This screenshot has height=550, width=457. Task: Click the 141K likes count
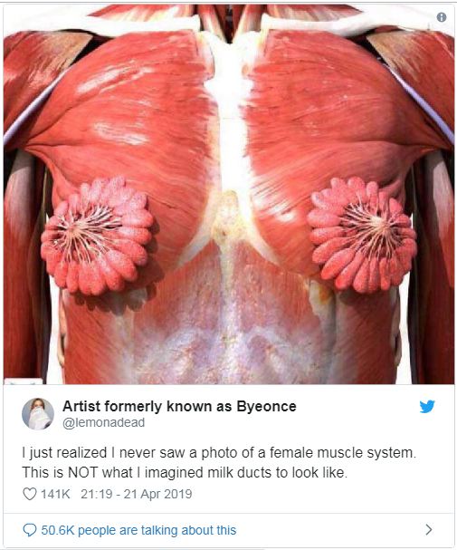[x=55, y=494]
